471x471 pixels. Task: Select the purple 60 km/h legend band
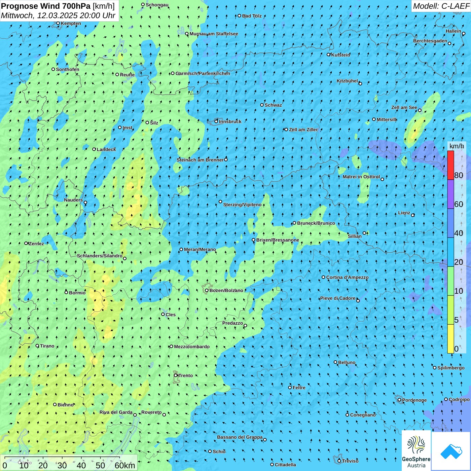pyautogui.click(x=450, y=194)
